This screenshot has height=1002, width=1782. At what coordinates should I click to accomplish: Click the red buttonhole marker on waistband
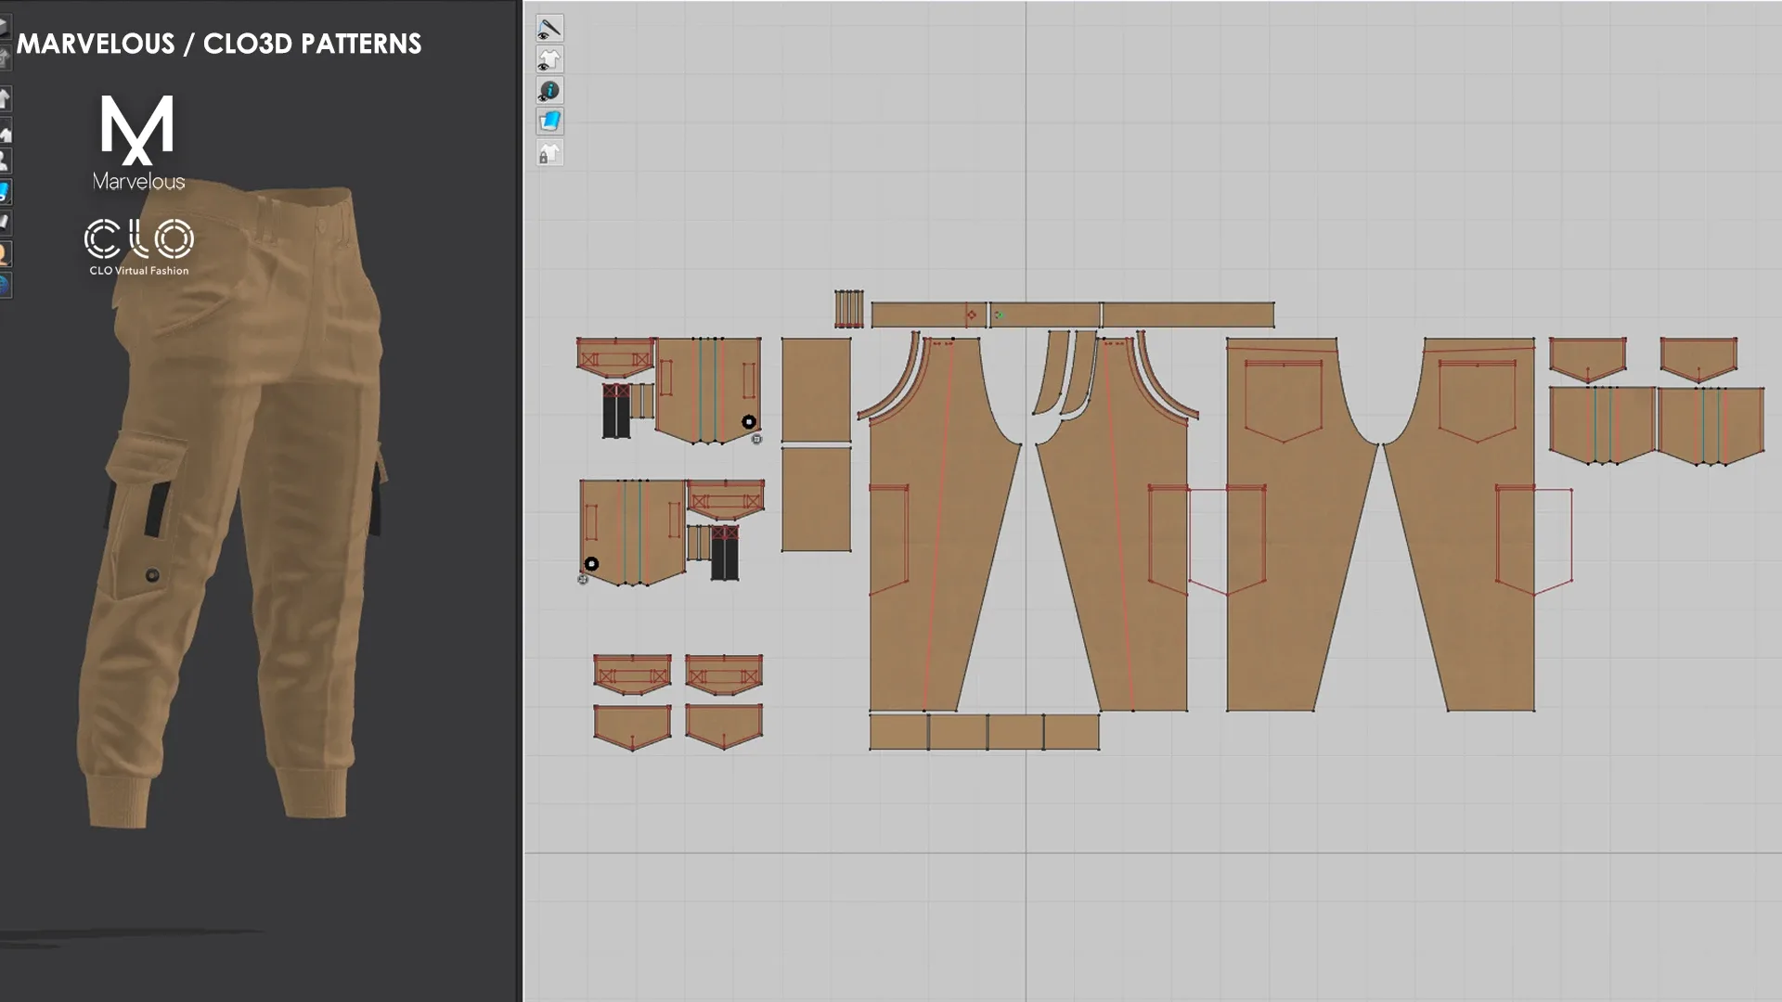(972, 315)
